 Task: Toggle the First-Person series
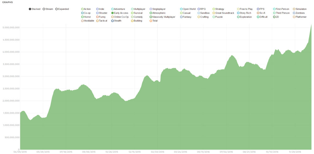281,9
